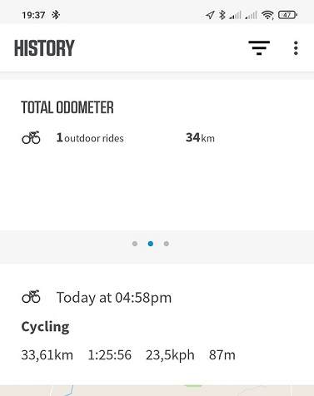The width and height of the screenshot is (314, 396).
Task: Tap the location arrow status icon
Action: [x=210, y=15]
